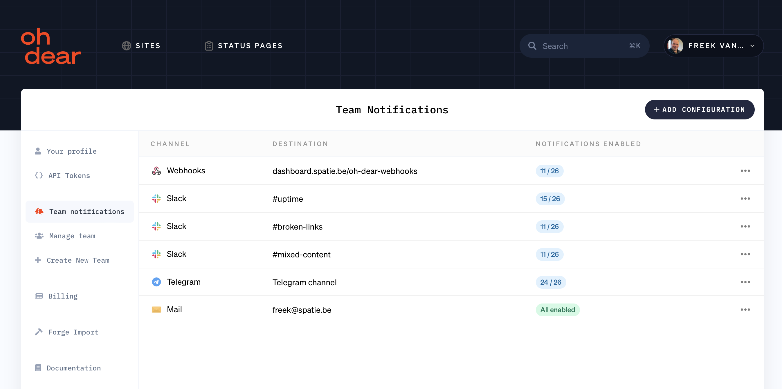782x389 pixels.
Task: Click the Slack icon in #uptime row
Action: (x=156, y=199)
